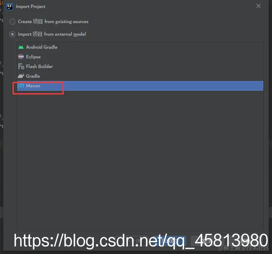
Task: Click the IntelliJ IDEA logo in title bar
Action: (10, 7)
